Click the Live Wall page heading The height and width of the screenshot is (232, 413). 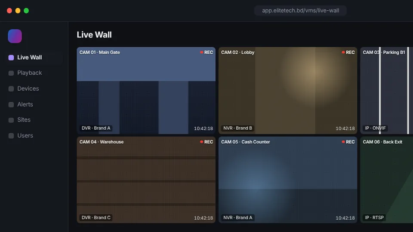coord(94,35)
